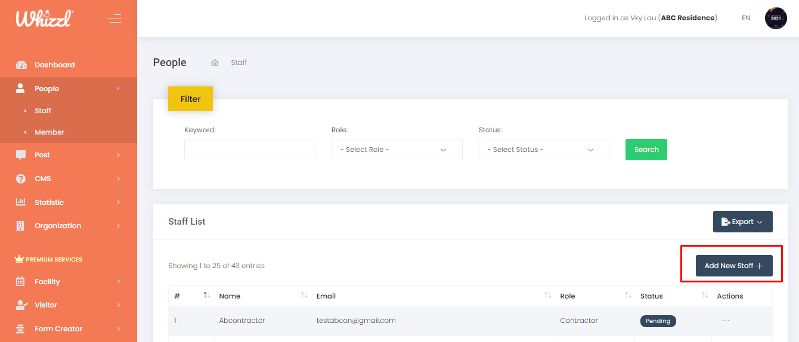Click the Add New Staff button

[733, 266]
